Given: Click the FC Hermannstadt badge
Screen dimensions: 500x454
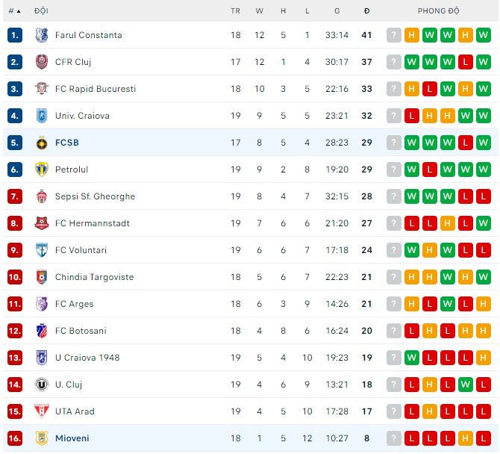Looking at the screenshot, I should (42, 223).
